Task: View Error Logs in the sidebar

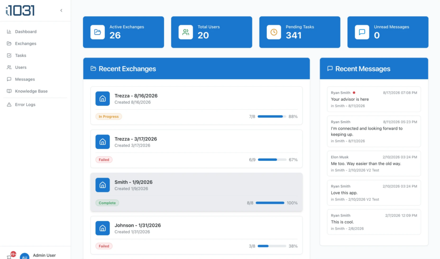Action: pyautogui.click(x=35, y=105)
